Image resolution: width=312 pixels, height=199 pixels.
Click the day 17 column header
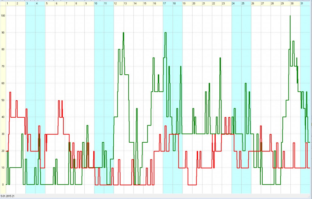(168, 3)
